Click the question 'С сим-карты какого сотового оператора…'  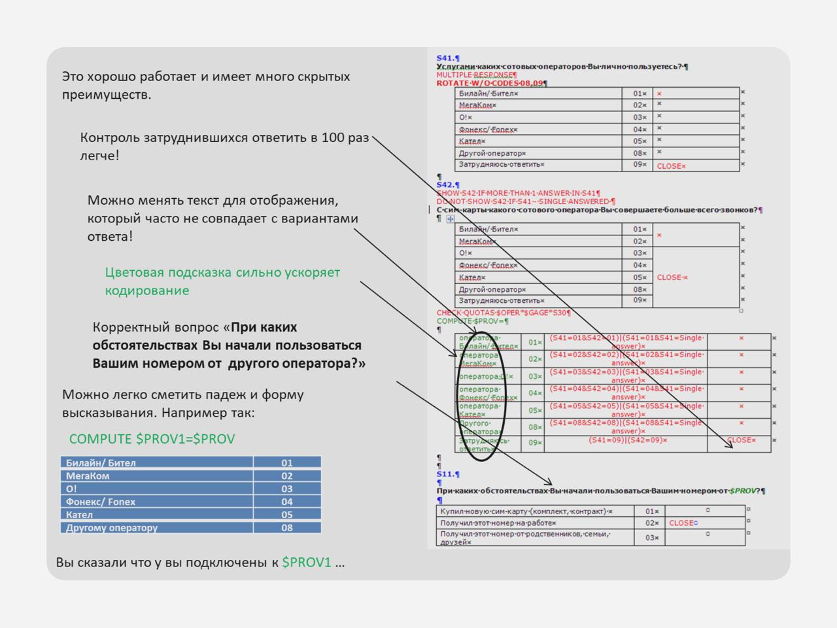(x=600, y=210)
